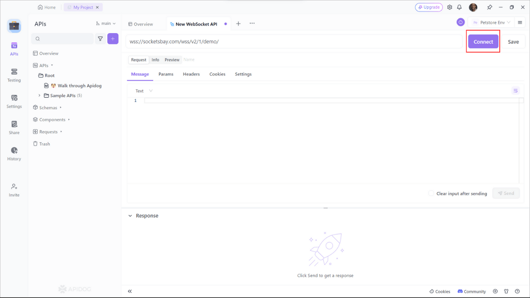This screenshot has width=530, height=298.
Task: Click the user avatar
Action: click(x=473, y=7)
